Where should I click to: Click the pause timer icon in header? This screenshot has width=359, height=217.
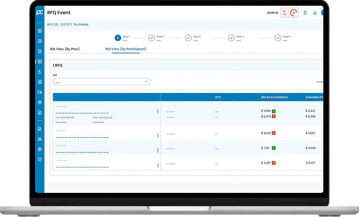(294, 13)
